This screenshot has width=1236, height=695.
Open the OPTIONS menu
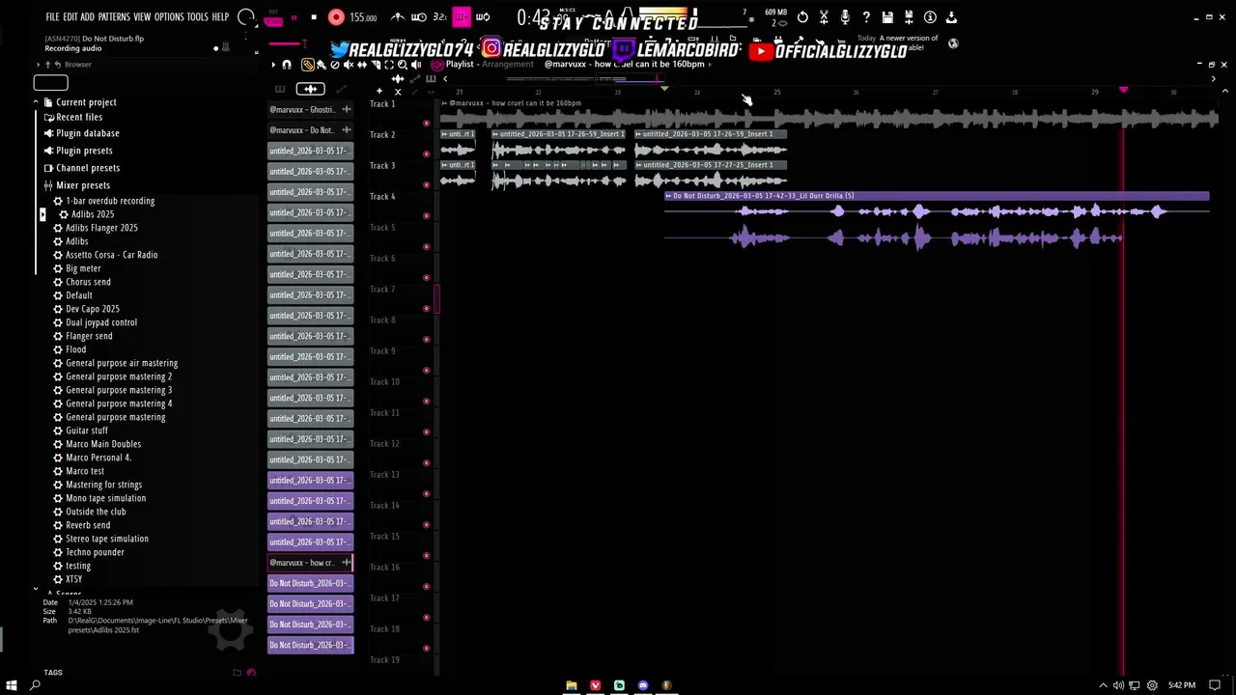tap(169, 17)
